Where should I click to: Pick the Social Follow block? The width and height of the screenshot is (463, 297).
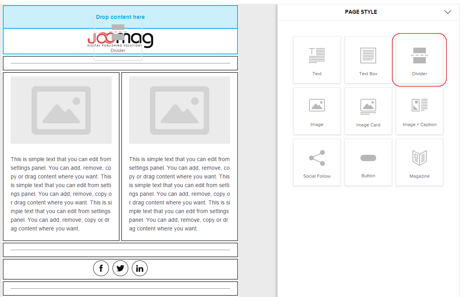tap(317, 162)
